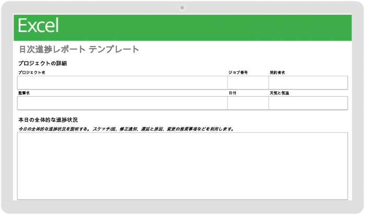Click the 契約者名 label
Screen dimensions: 365x215
pyautogui.click(x=277, y=73)
